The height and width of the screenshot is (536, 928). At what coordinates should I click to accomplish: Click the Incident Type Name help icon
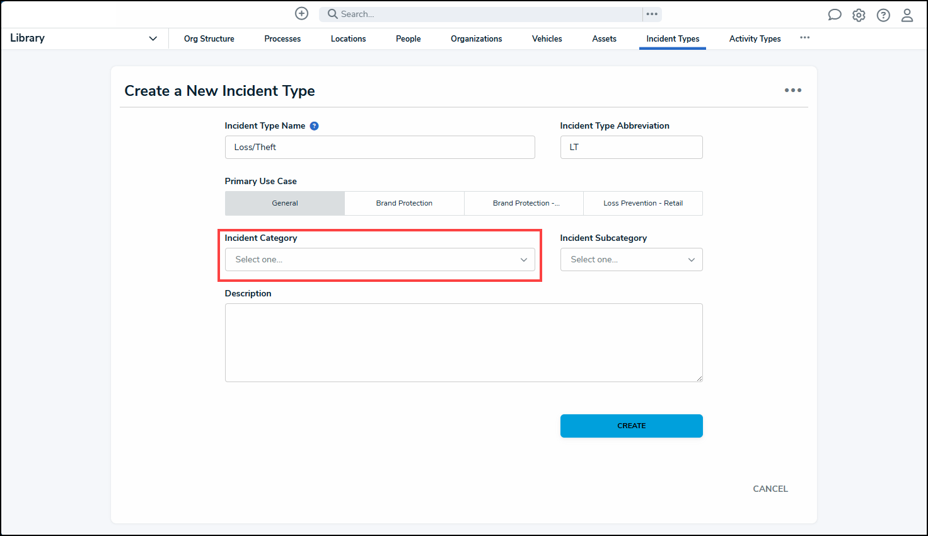pos(314,126)
